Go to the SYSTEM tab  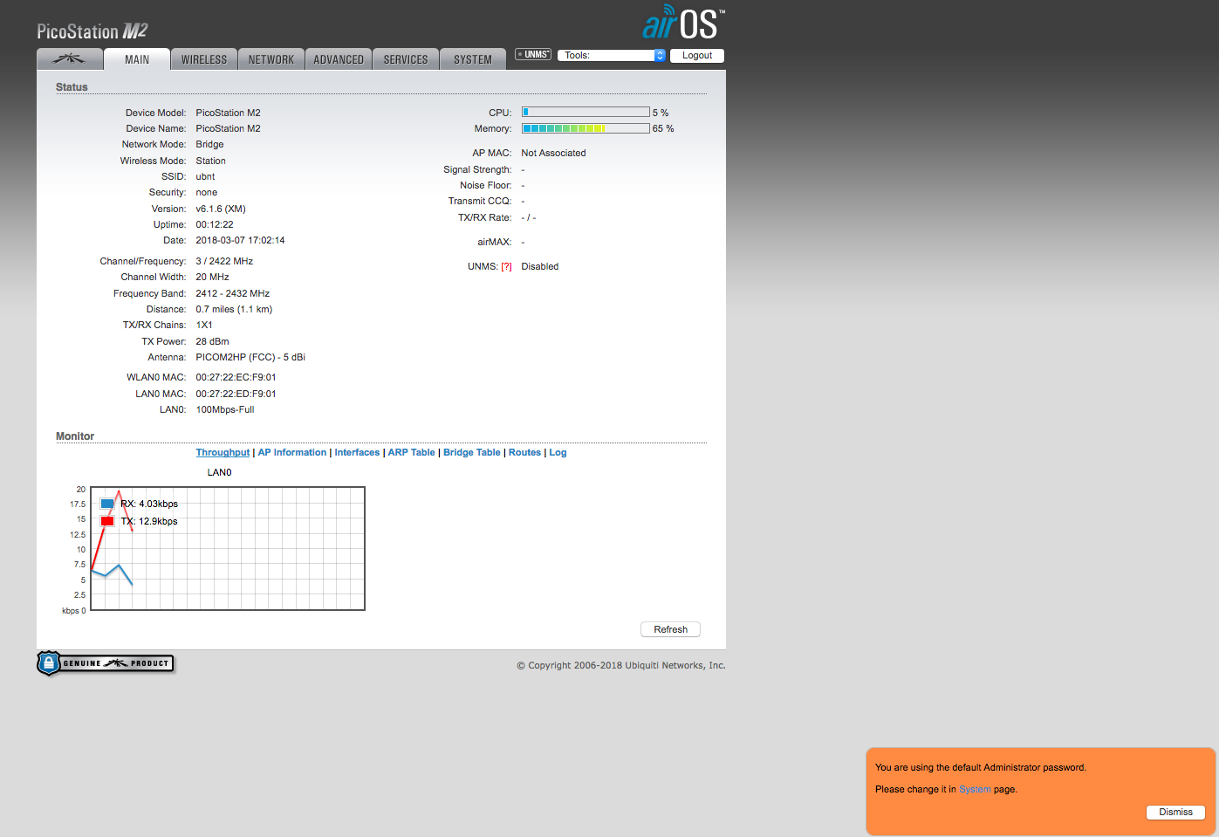pyautogui.click(x=473, y=59)
